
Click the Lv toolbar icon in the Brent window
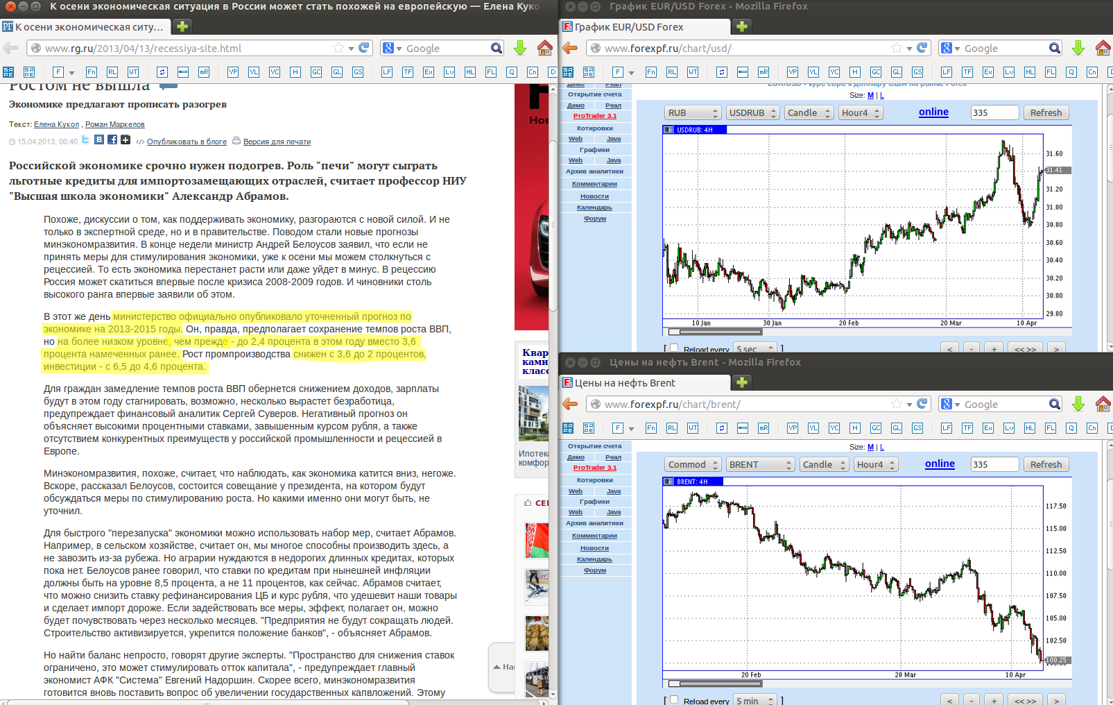pyautogui.click(x=1009, y=428)
